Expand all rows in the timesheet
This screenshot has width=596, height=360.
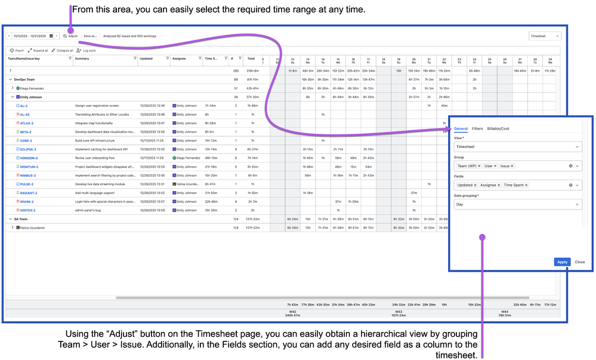38,50
